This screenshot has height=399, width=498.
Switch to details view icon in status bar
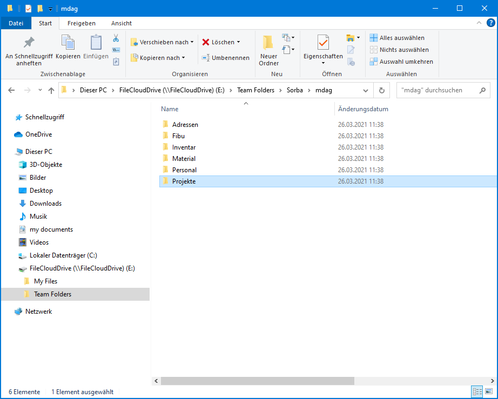click(x=477, y=391)
